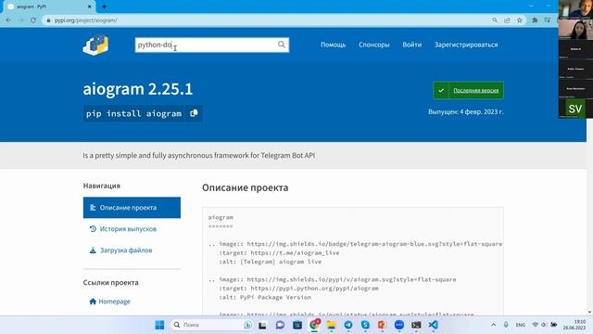593x334 pixels.
Task: Click the Войти menu item
Action: tap(411, 45)
